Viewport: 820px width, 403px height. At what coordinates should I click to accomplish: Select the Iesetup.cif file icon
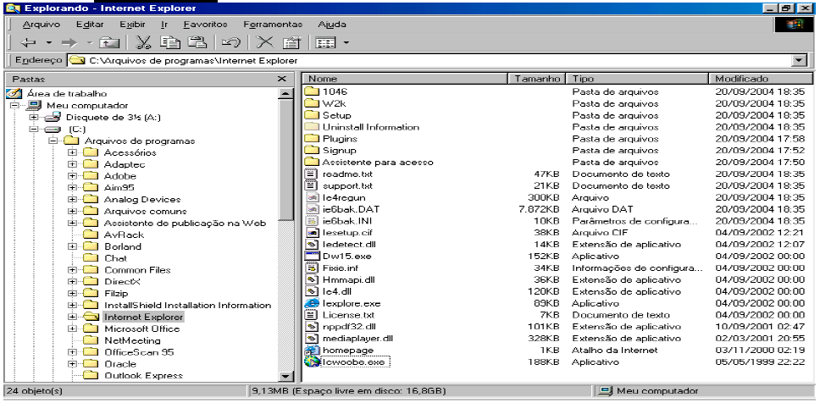[312, 233]
